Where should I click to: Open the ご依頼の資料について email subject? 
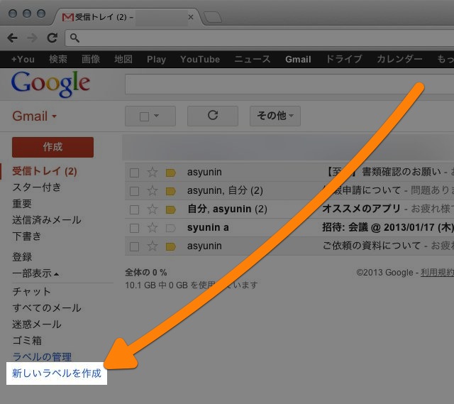(x=372, y=246)
